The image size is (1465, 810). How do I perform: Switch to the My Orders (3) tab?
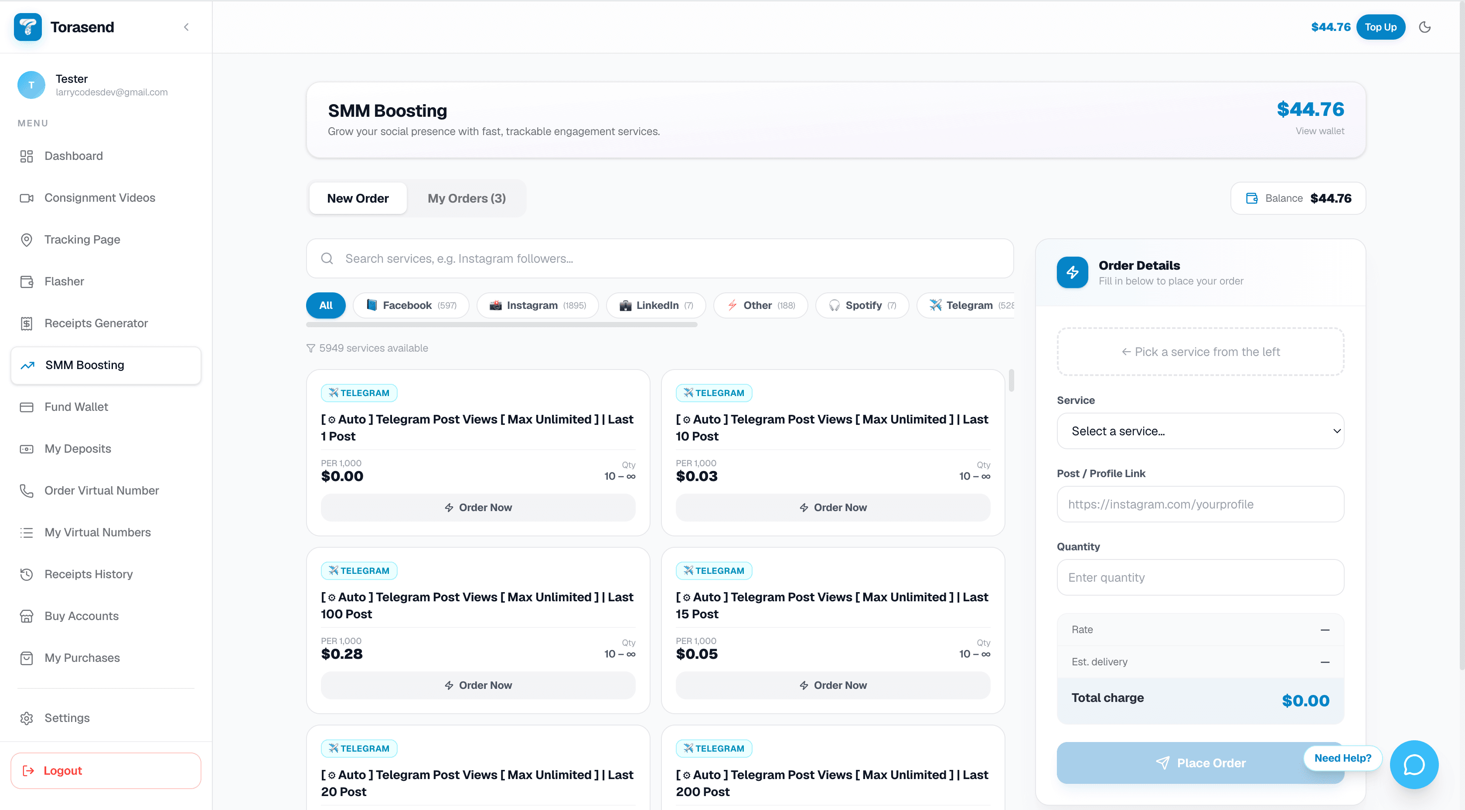(x=467, y=198)
